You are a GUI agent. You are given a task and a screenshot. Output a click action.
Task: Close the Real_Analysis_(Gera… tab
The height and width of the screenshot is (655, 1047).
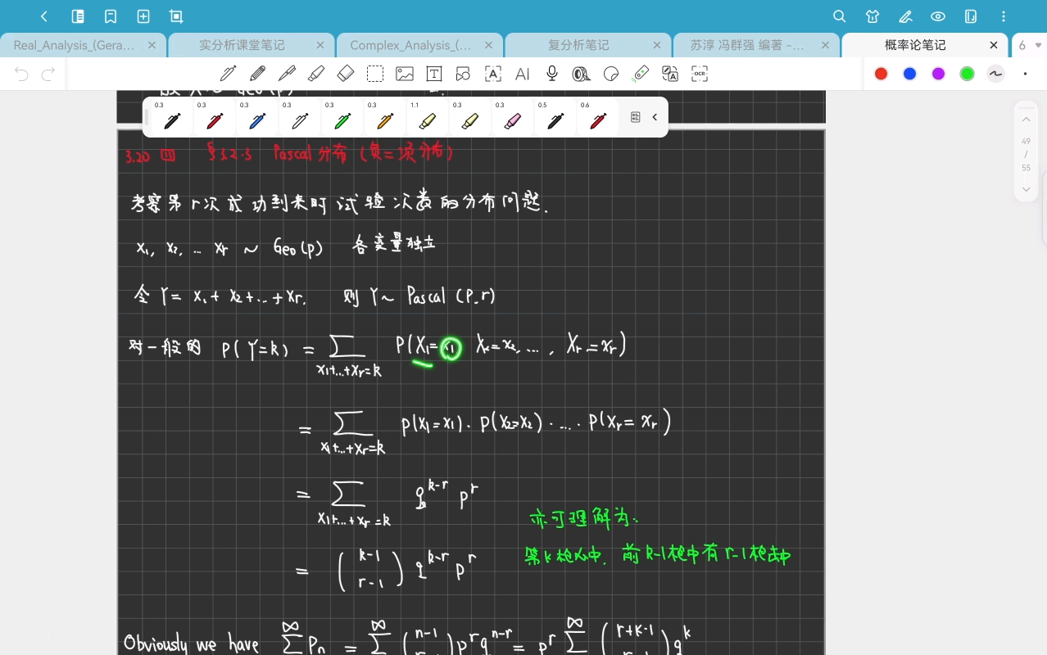(152, 45)
